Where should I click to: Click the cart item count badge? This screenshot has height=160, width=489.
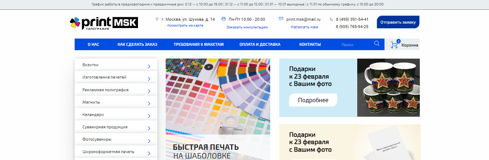click(x=398, y=41)
